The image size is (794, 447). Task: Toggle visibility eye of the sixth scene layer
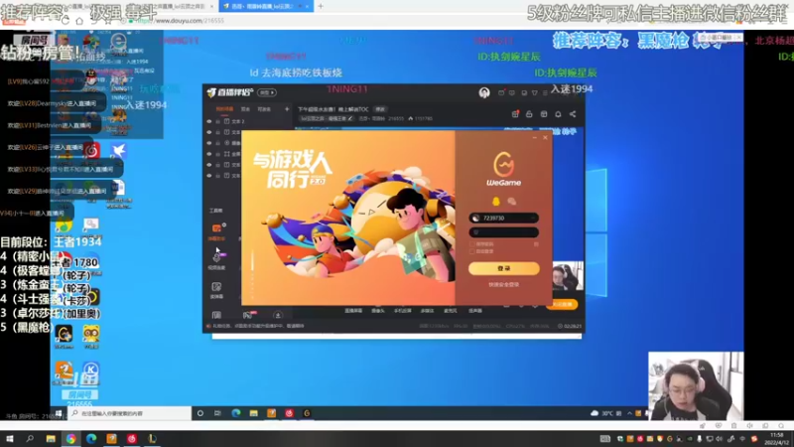209,176
